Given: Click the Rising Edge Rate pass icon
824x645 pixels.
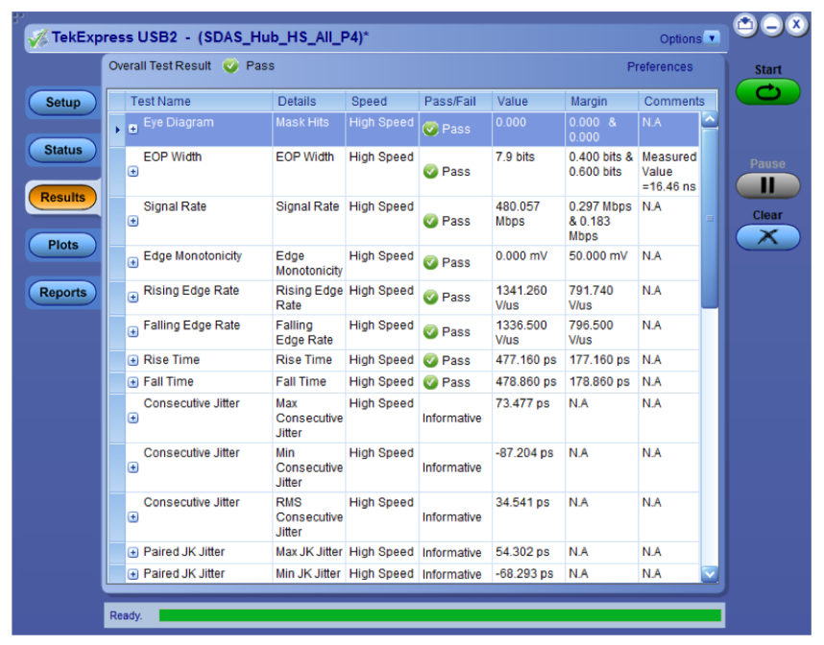Looking at the screenshot, I should click(x=430, y=298).
